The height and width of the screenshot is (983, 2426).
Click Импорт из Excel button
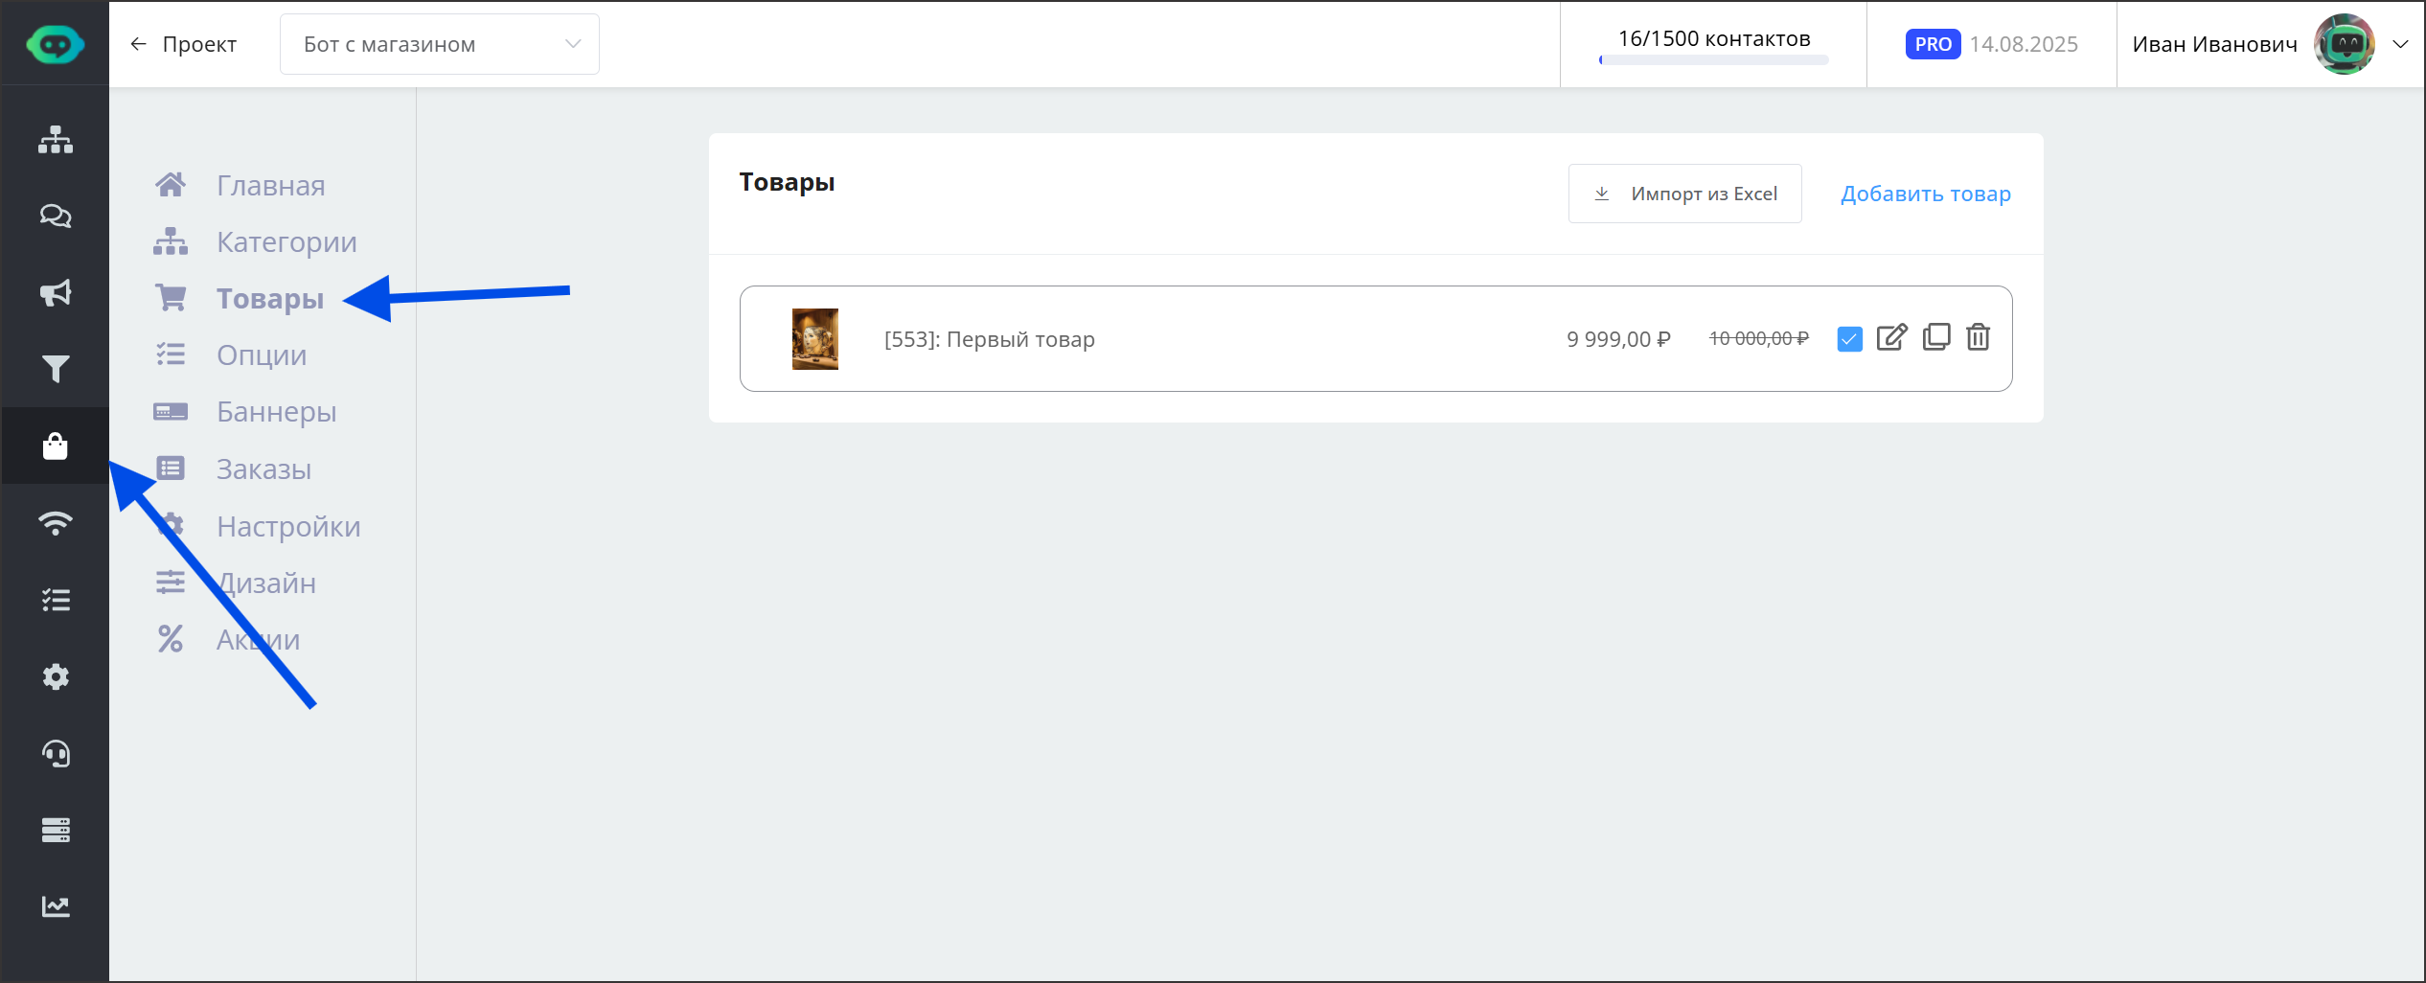pyautogui.click(x=1684, y=194)
